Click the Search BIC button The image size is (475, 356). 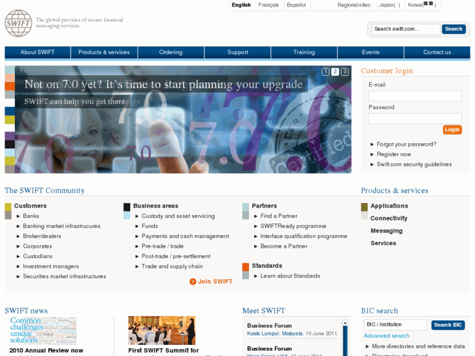[448, 325]
